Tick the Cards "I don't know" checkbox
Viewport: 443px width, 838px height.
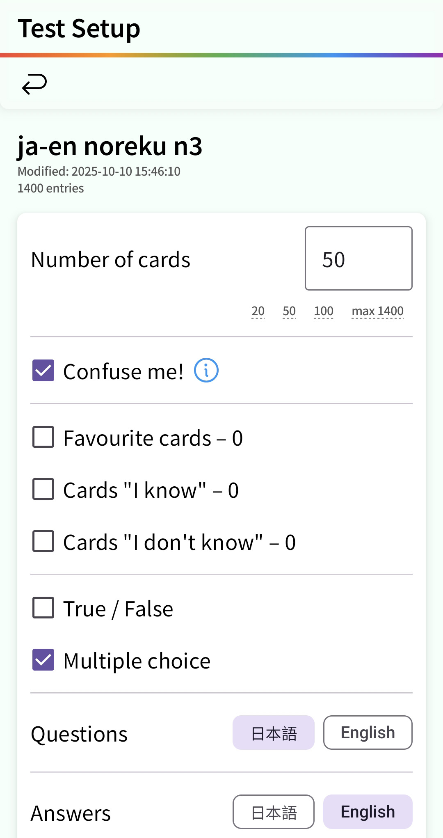(x=43, y=541)
